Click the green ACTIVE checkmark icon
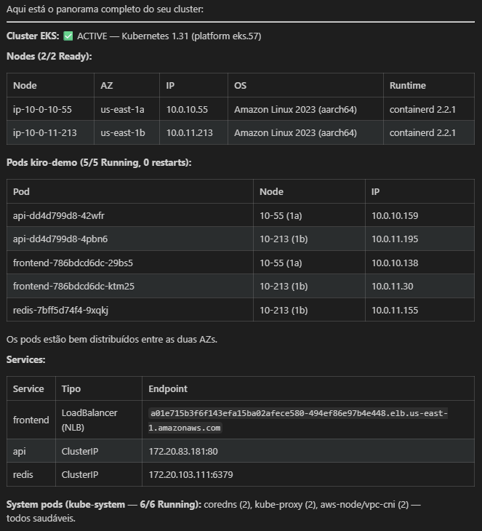482x531 pixels. click(x=68, y=36)
